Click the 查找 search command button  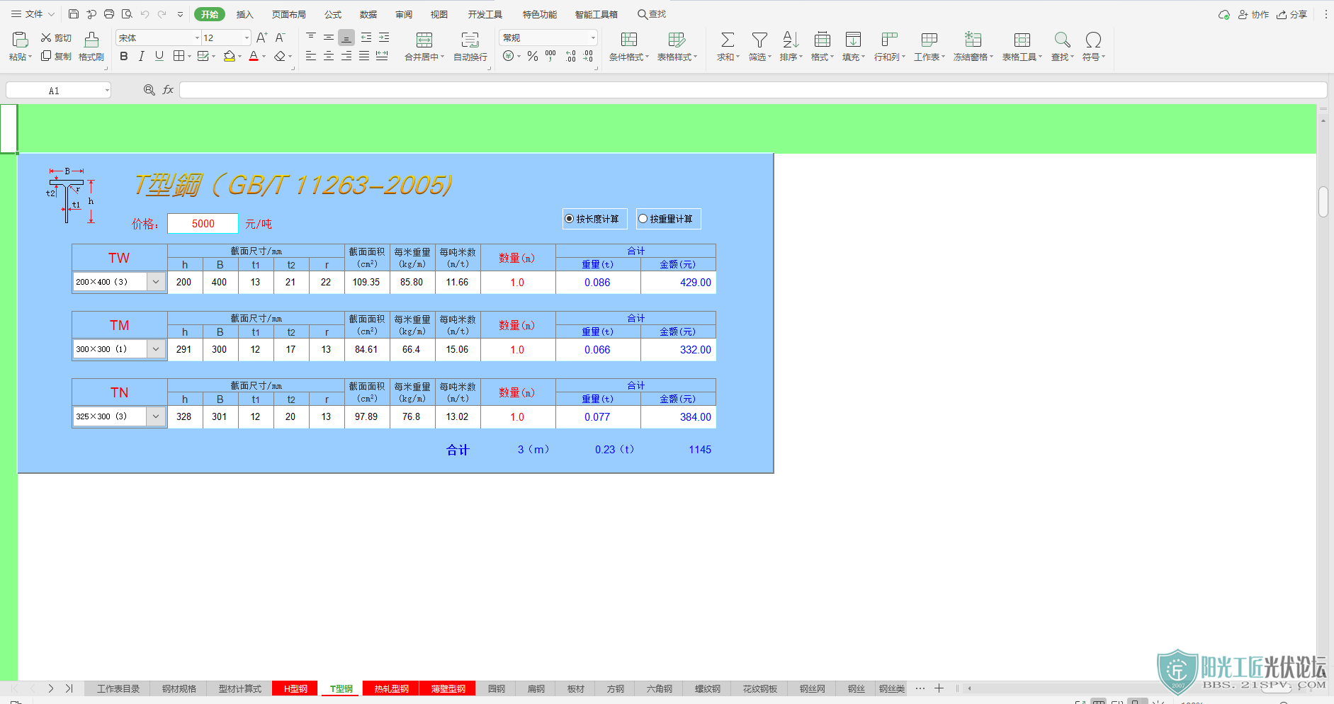[x=652, y=14]
